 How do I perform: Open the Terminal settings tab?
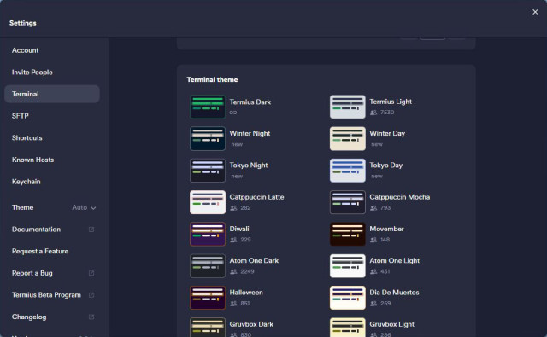coord(52,94)
